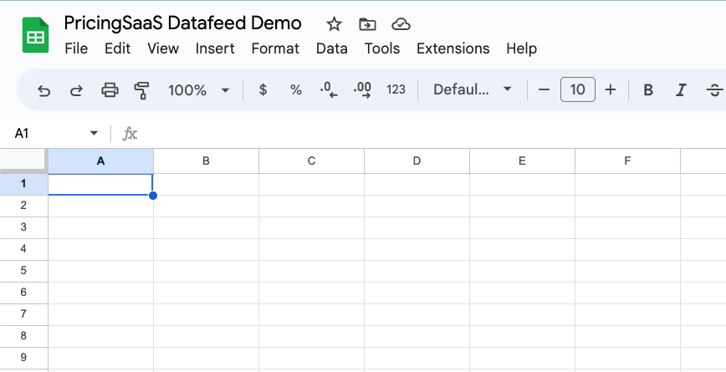Open the Name box dropdown arrow
This screenshot has width=726, height=372.
point(94,134)
